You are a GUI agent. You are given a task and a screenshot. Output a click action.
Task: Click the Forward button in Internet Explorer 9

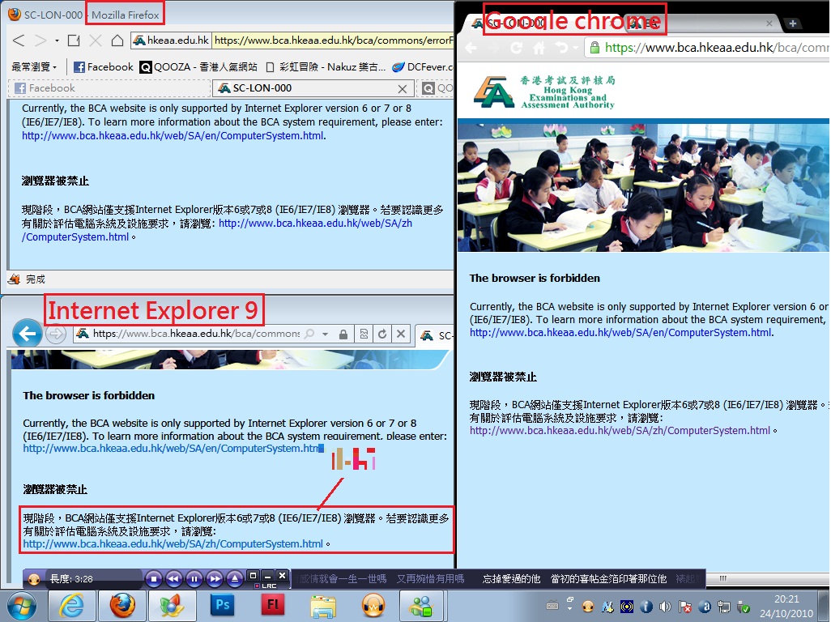point(56,334)
